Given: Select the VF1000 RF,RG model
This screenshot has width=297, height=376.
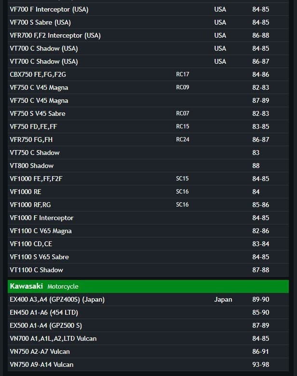Looking at the screenshot, I should (30, 205).
